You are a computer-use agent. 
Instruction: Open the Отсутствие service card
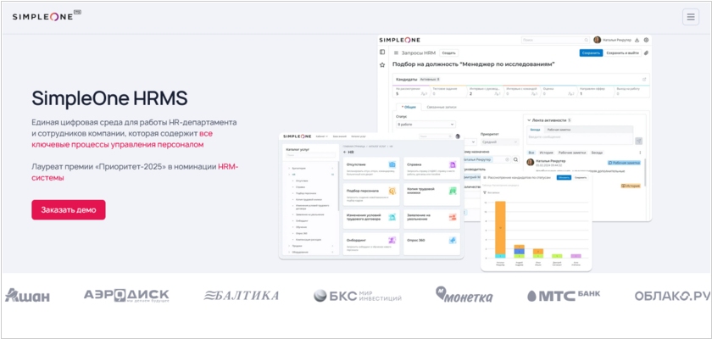click(x=371, y=168)
